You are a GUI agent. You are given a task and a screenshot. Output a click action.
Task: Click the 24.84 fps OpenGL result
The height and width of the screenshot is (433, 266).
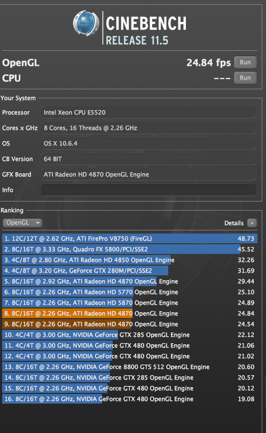(x=209, y=63)
